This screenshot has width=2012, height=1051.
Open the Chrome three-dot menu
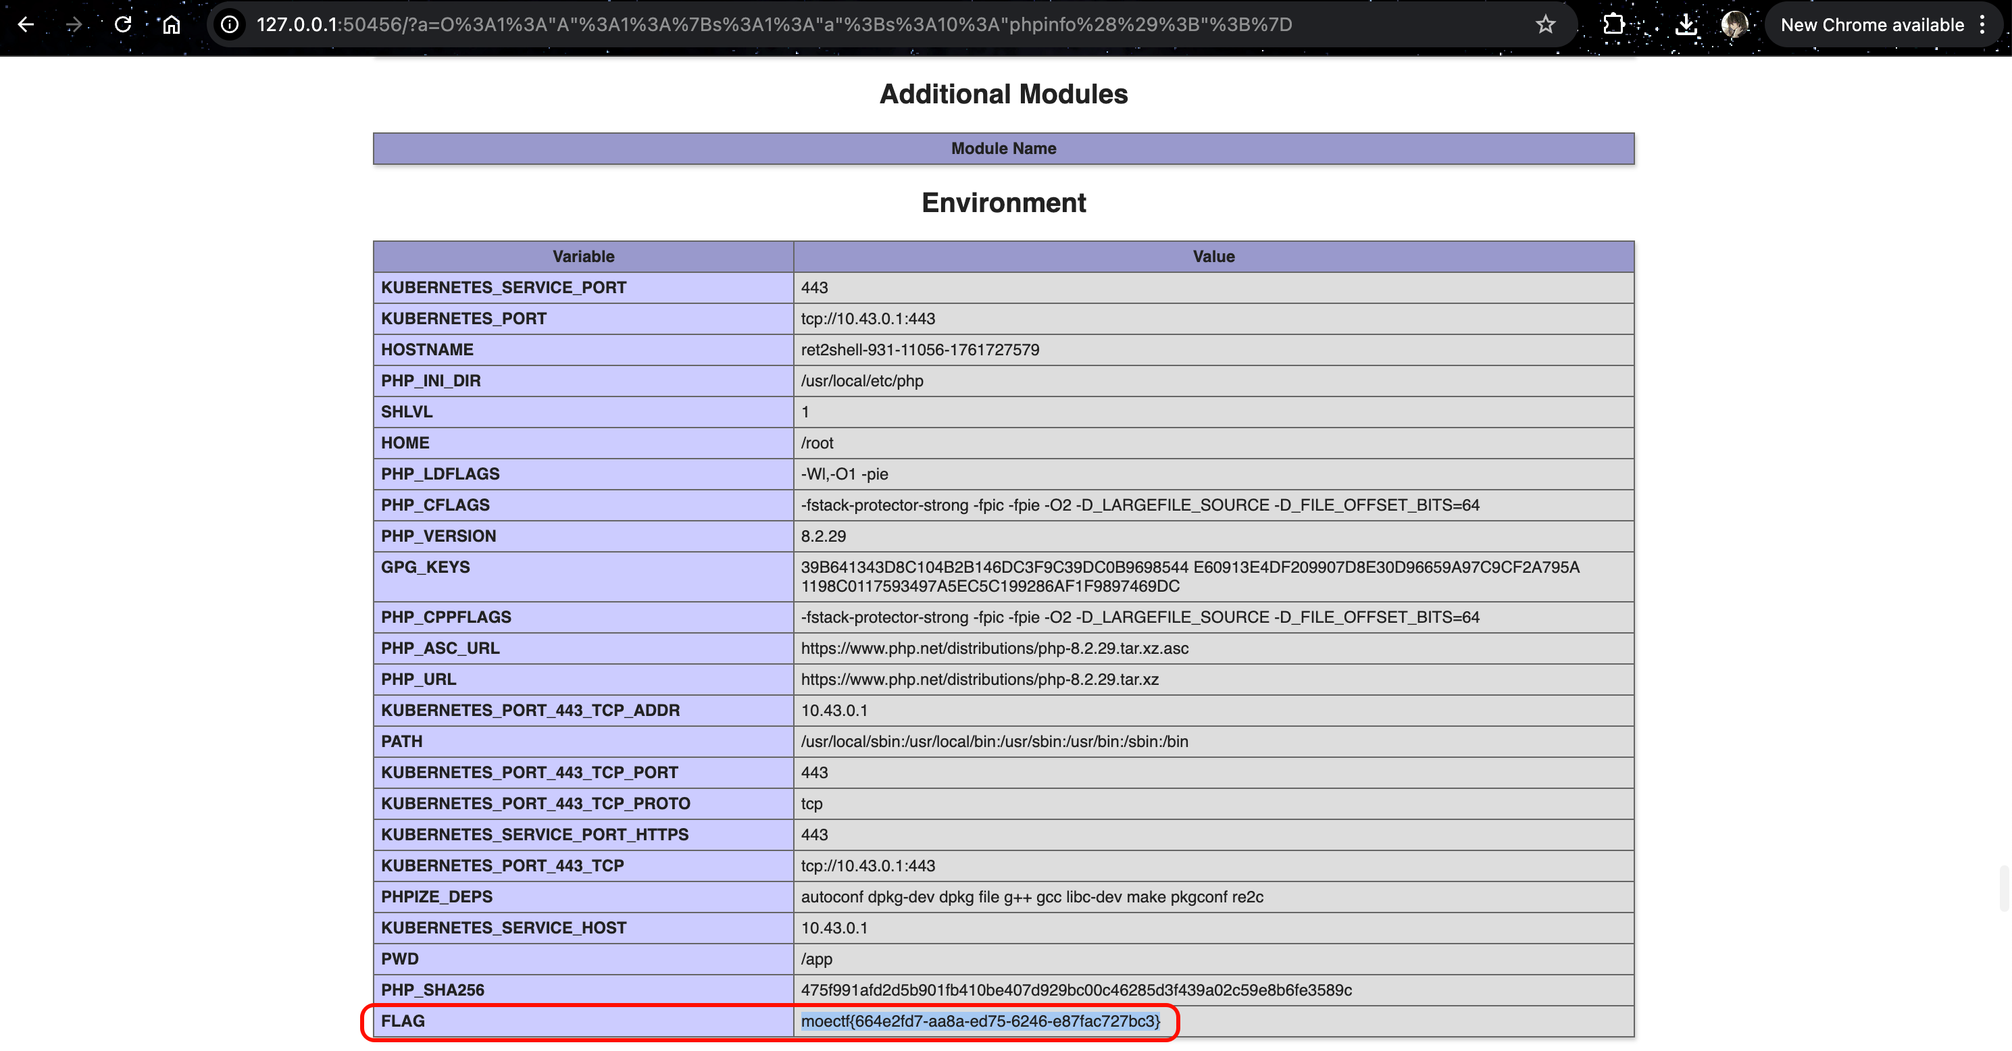click(1982, 25)
